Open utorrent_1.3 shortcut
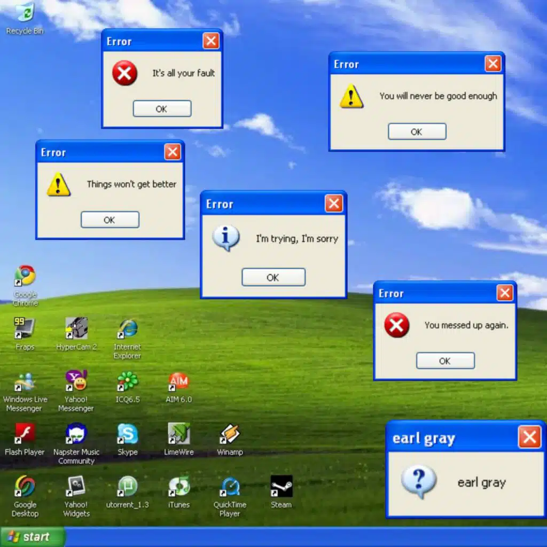 [x=127, y=492]
